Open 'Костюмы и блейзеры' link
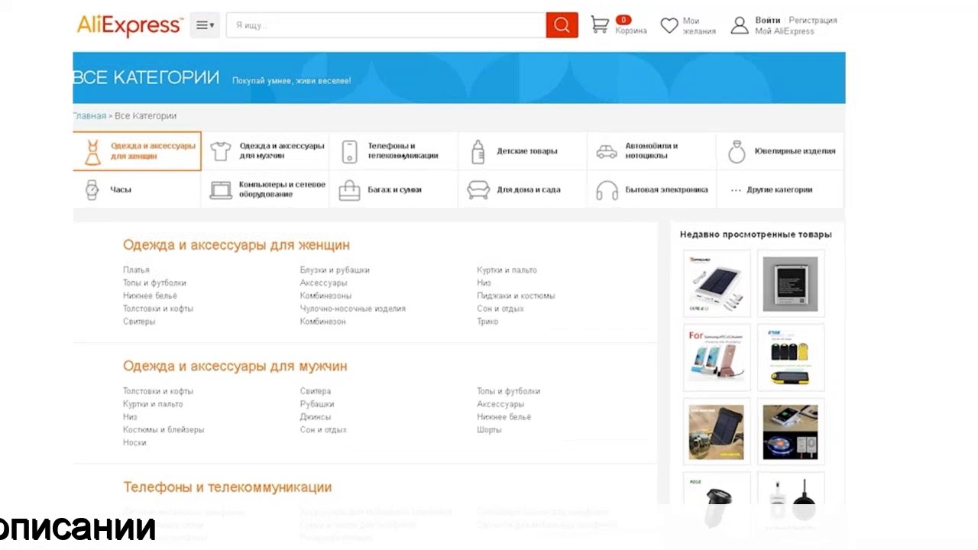 [x=164, y=430]
